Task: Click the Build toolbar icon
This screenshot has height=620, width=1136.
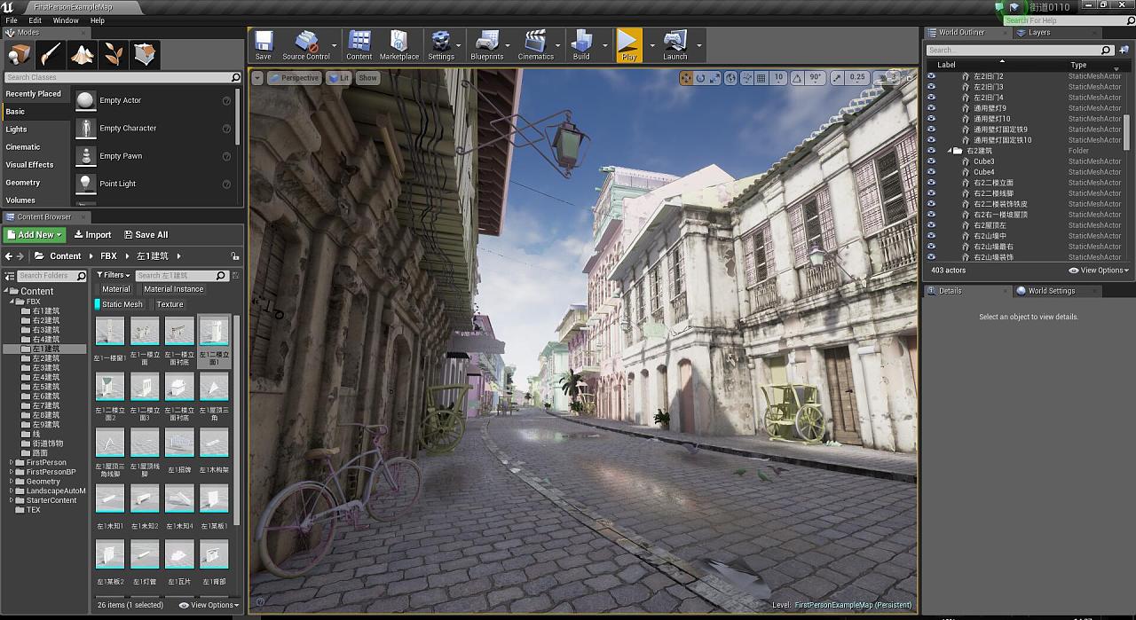Action: pyautogui.click(x=581, y=44)
